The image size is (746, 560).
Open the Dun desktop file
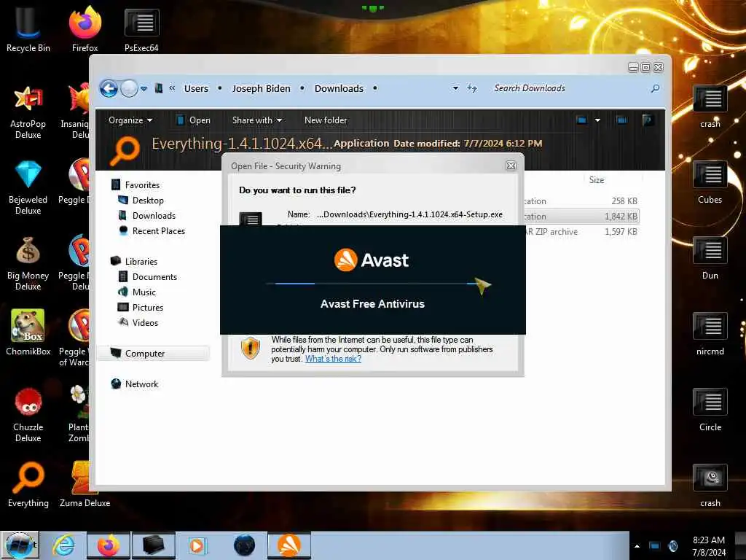coord(710,257)
